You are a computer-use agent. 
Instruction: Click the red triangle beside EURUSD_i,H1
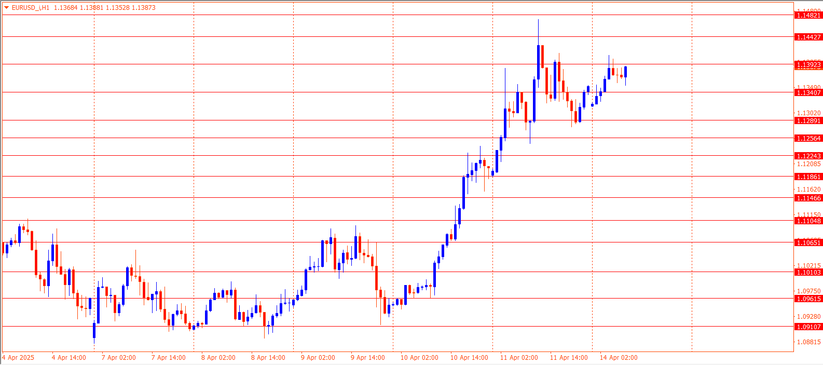click(6, 8)
